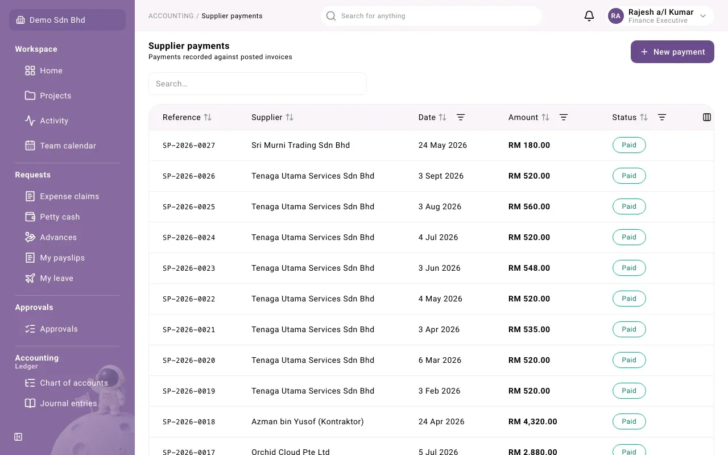The height and width of the screenshot is (455, 728).
Task: Open the Demo Sdn Bhd company switcher
Action: click(x=67, y=20)
